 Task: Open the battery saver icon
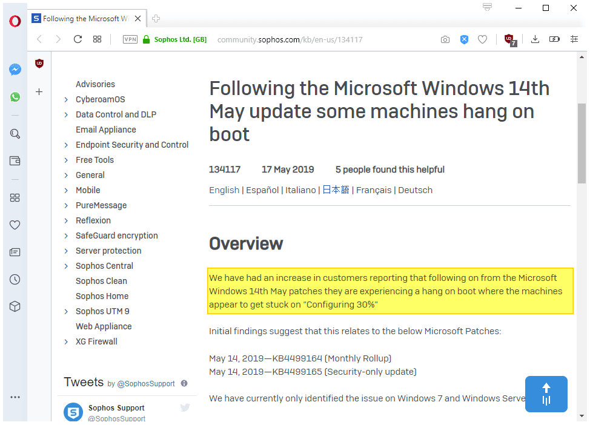pos(555,39)
